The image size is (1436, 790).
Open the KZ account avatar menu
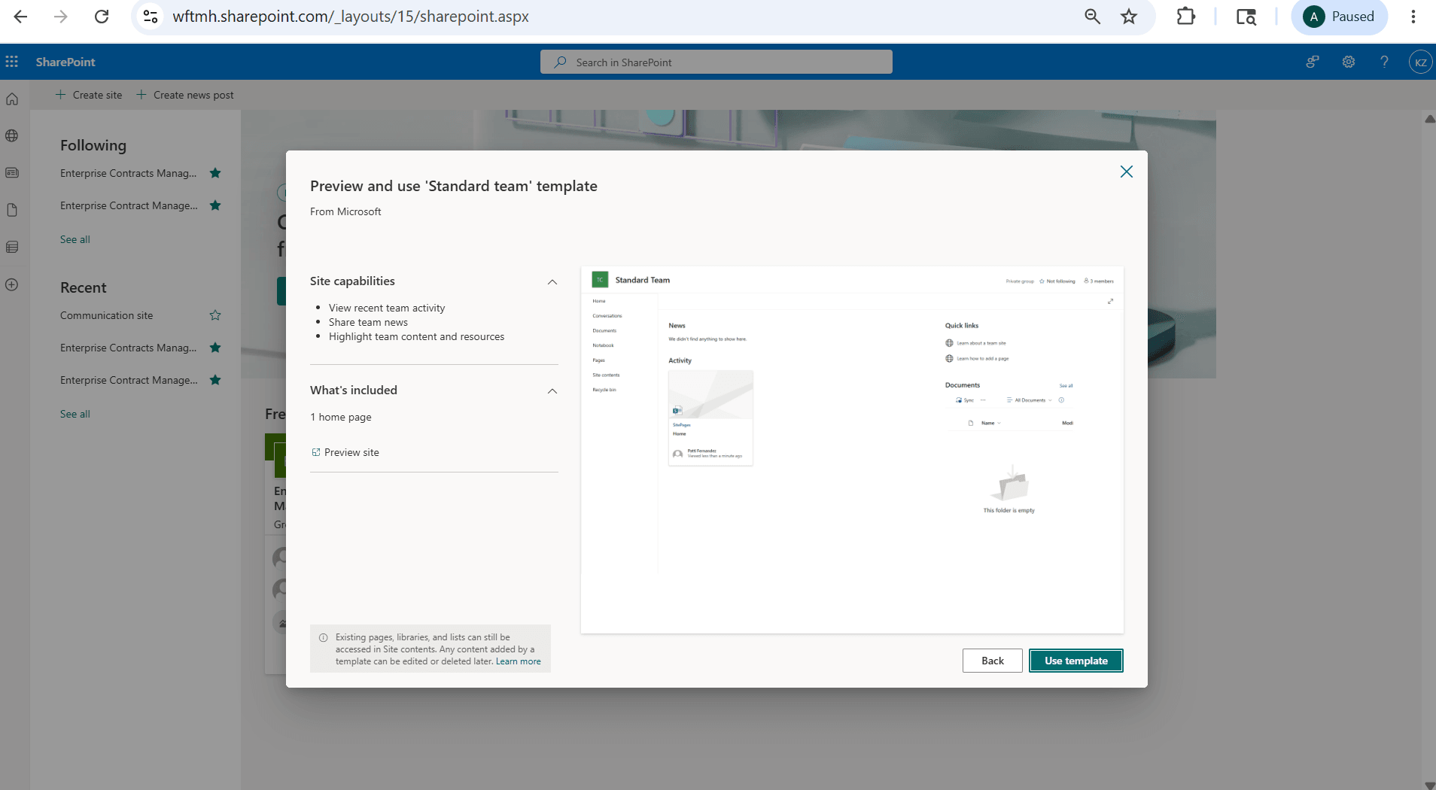click(1420, 62)
